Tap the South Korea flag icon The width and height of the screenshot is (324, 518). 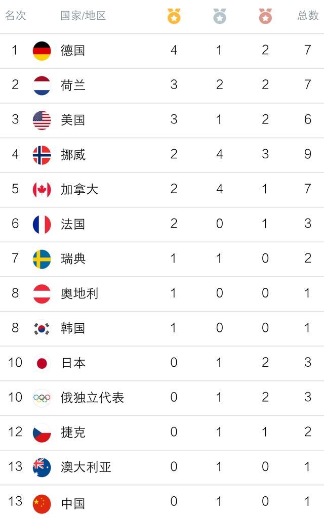click(x=42, y=329)
